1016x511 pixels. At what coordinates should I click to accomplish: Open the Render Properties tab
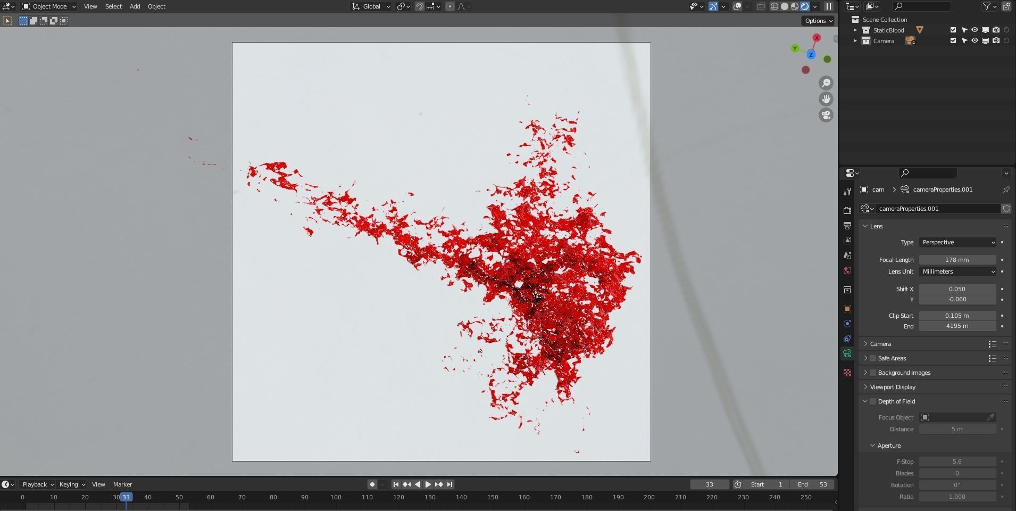pos(847,210)
